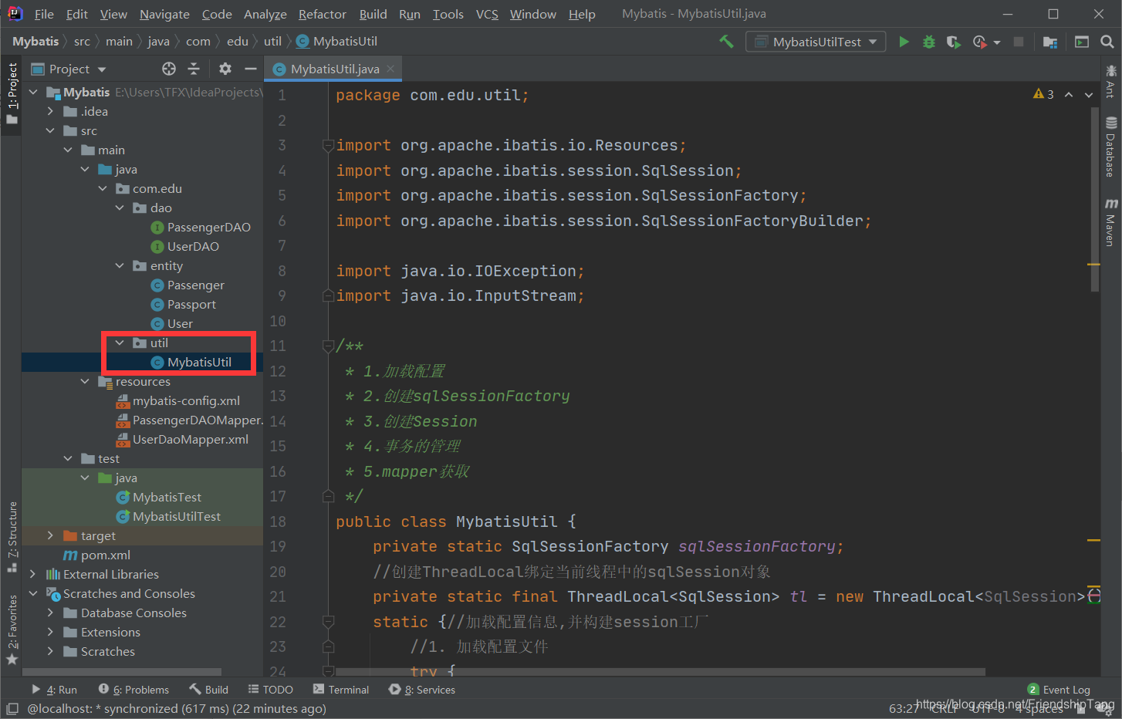Open the Ant tool window
The width and height of the screenshot is (1122, 719).
click(1111, 80)
